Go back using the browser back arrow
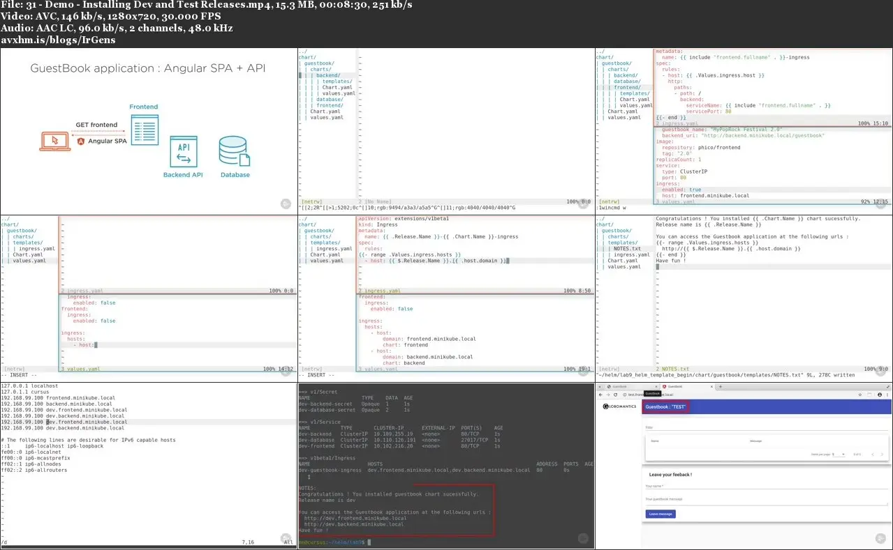This screenshot has width=893, height=550. [600, 395]
